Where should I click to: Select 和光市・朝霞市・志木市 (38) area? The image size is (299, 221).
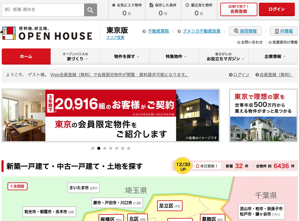[x=49, y=212]
